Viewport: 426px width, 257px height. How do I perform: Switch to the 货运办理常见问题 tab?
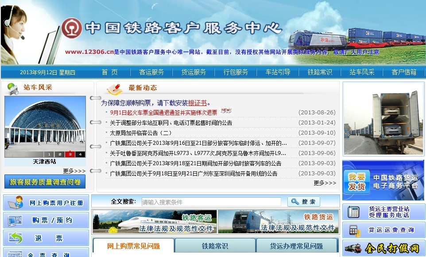(x=296, y=246)
